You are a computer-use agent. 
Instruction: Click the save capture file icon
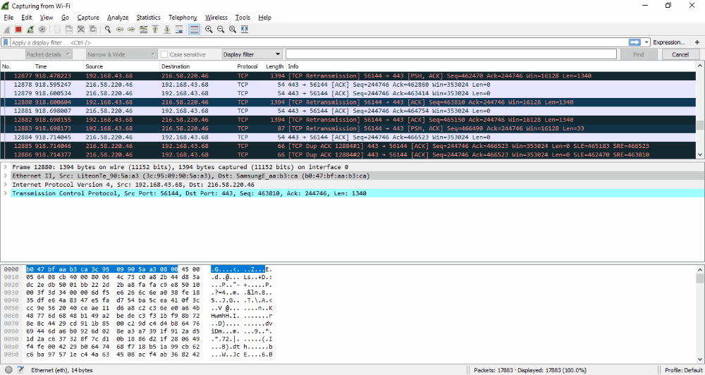point(69,29)
